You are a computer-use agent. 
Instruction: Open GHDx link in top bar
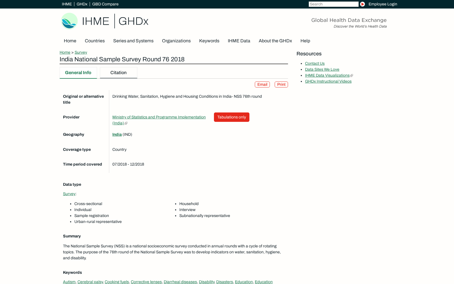click(x=82, y=4)
